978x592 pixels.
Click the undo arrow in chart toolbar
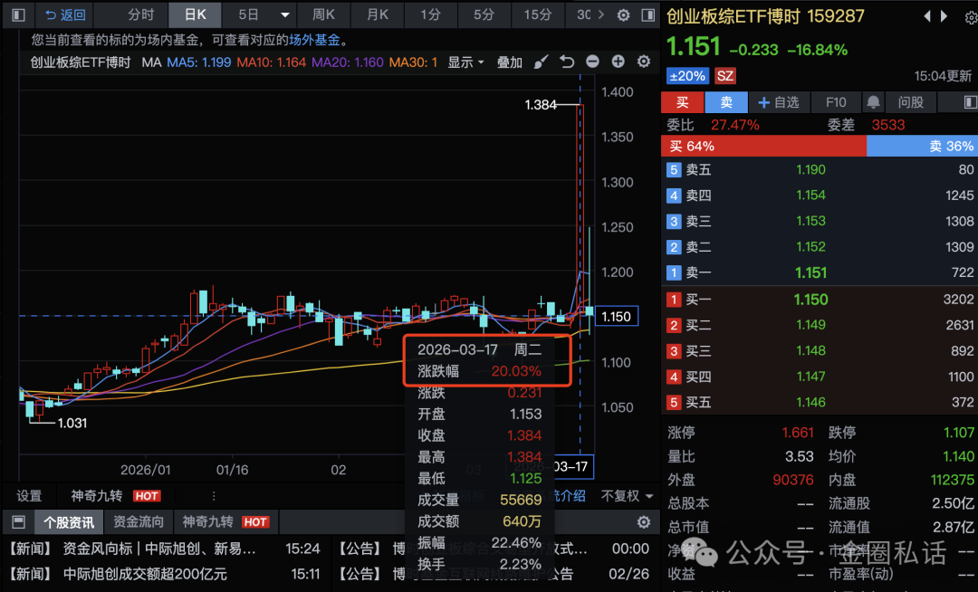[x=567, y=62]
